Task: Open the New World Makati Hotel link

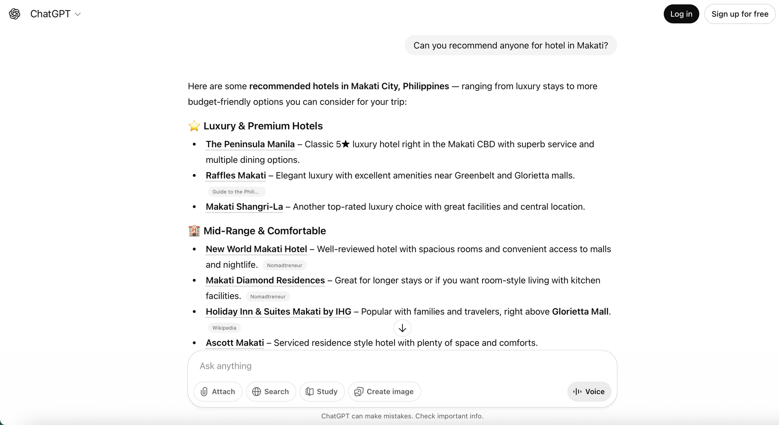Action: click(x=256, y=249)
